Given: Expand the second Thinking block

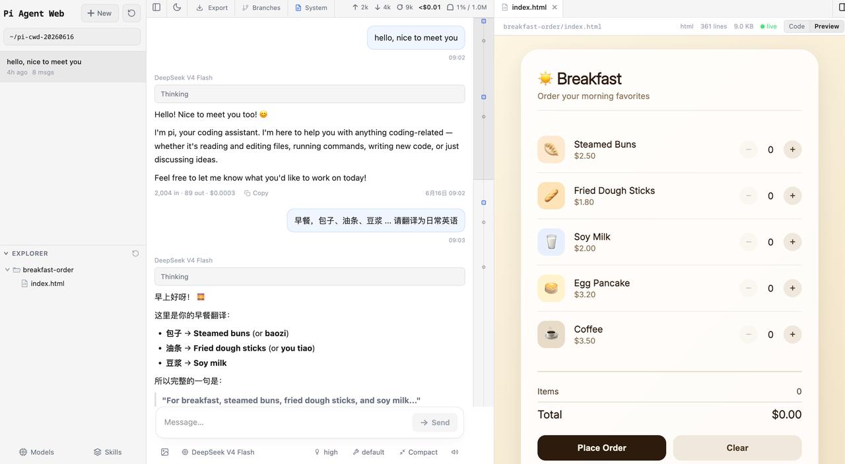Looking at the screenshot, I should [310, 277].
